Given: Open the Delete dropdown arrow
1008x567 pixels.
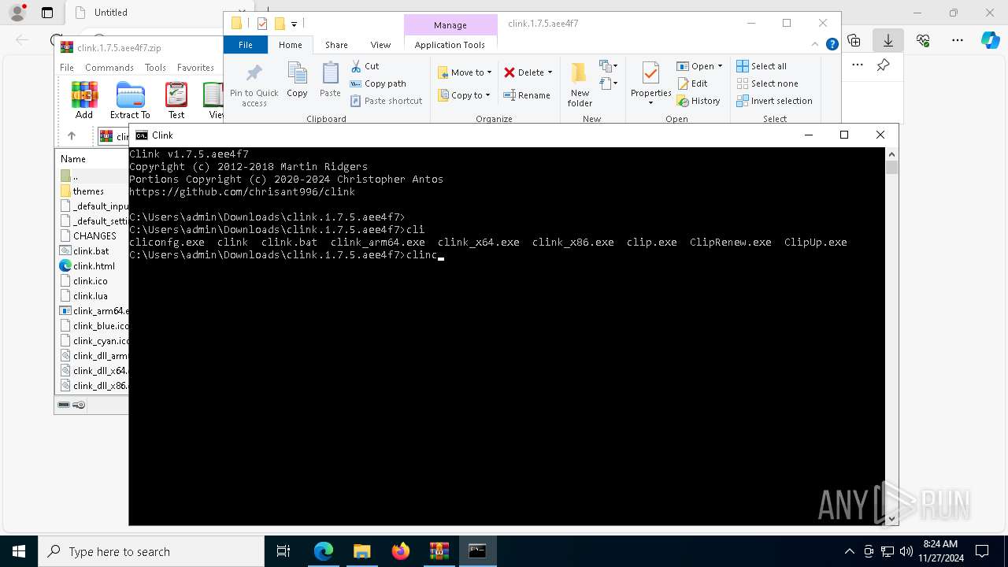Looking at the screenshot, I should (550, 72).
